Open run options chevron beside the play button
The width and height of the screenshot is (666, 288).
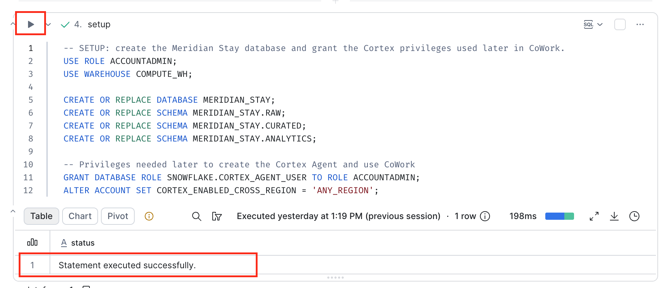tap(48, 24)
